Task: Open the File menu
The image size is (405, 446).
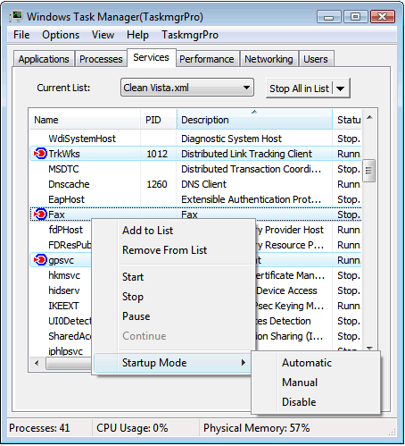Action: click(21, 35)
